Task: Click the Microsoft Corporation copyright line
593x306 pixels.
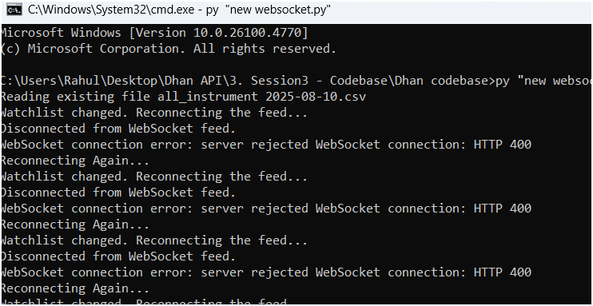Action: click(x=169, y=49)
